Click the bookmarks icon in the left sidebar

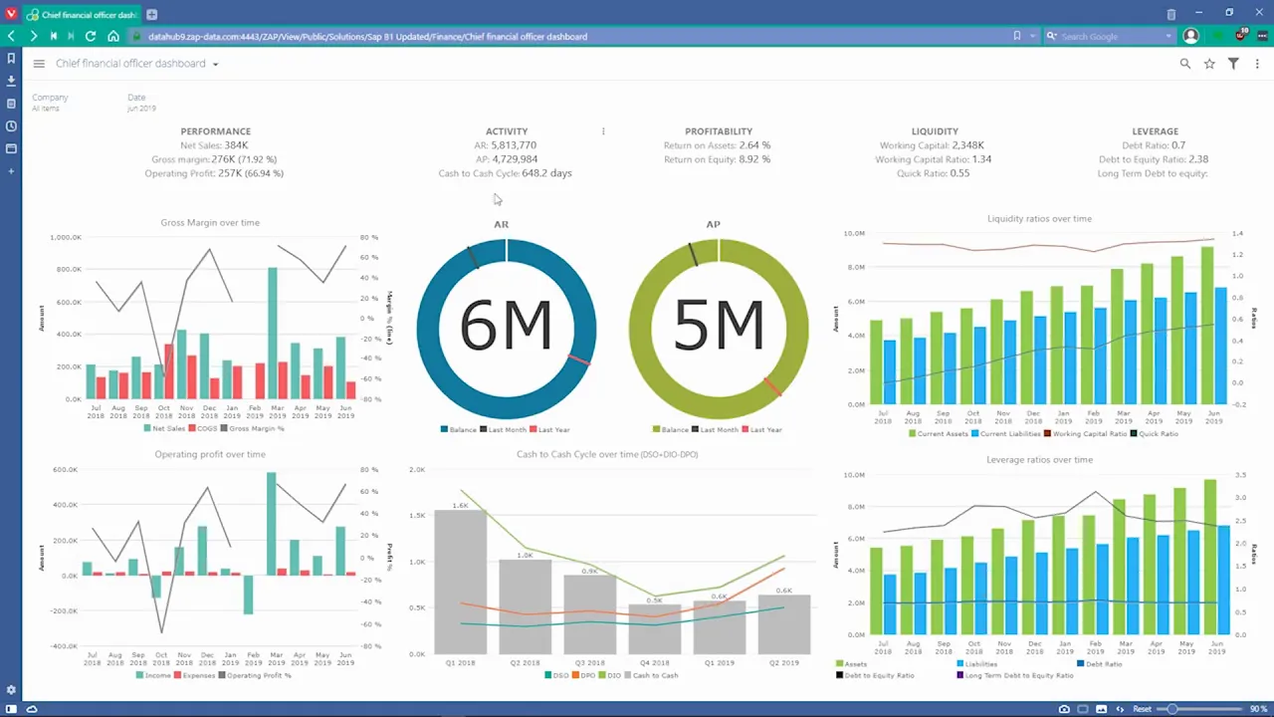pyautogui.click(x=11, y=59)
